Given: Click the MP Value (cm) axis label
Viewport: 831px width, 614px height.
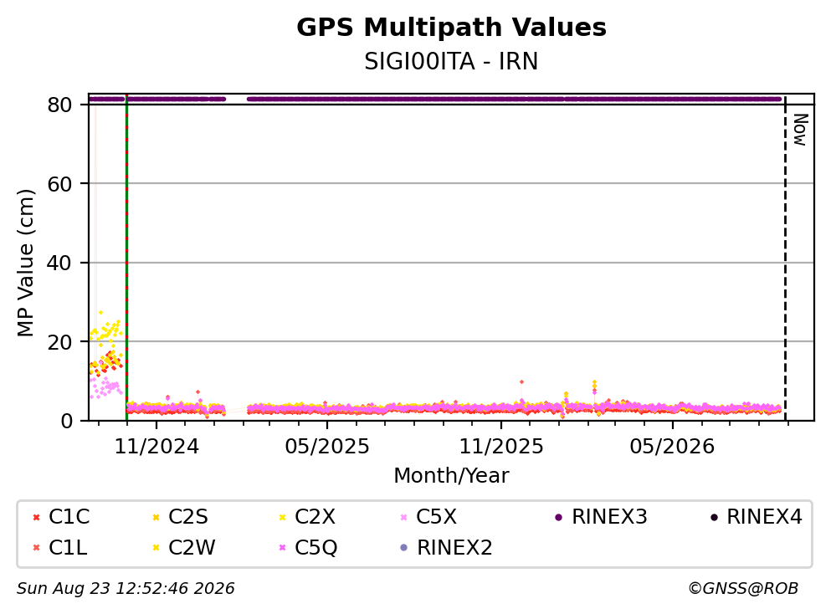Looking at the screenshot, I should click(x=25, y=263).
